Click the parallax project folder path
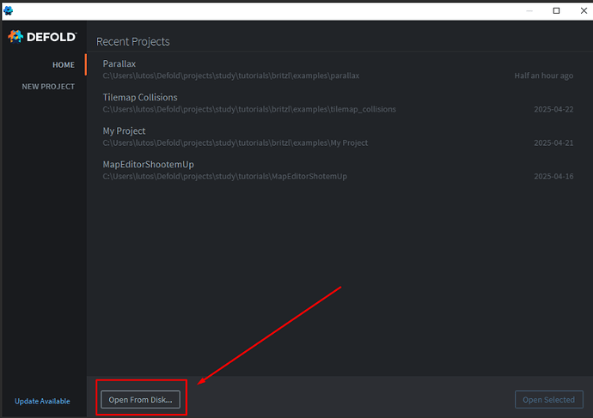The width and height of the screenshot is (593, 418). tap(231, 76)
